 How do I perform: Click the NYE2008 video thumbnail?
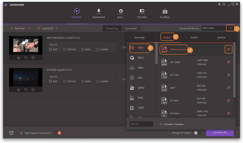pos(25,77)
